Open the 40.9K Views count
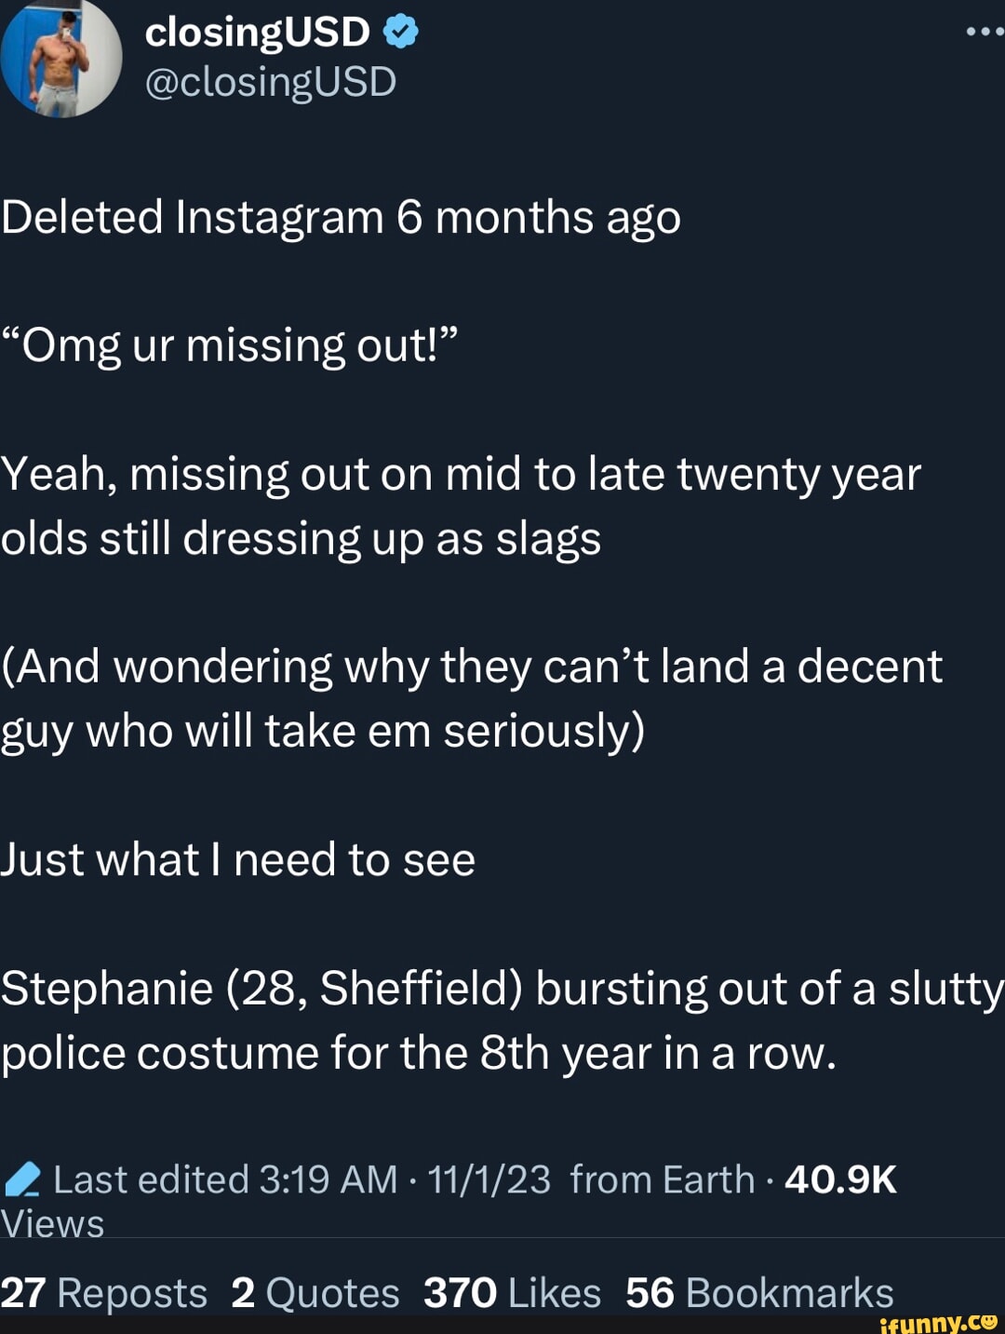 coord(840,1179)
